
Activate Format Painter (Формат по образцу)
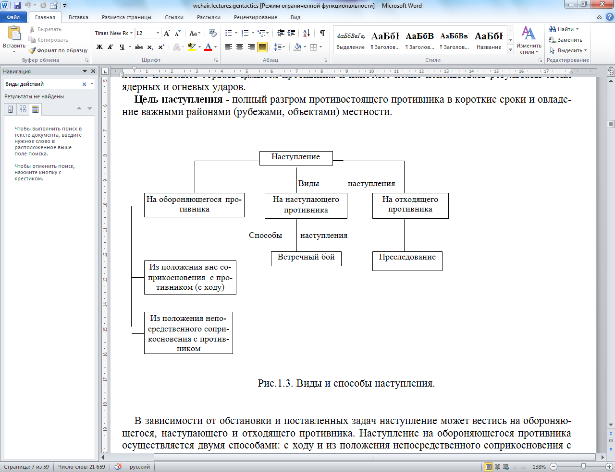click(58, 50)
